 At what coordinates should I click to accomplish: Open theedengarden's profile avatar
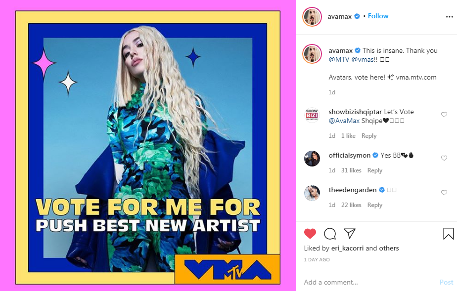point(312,193)
